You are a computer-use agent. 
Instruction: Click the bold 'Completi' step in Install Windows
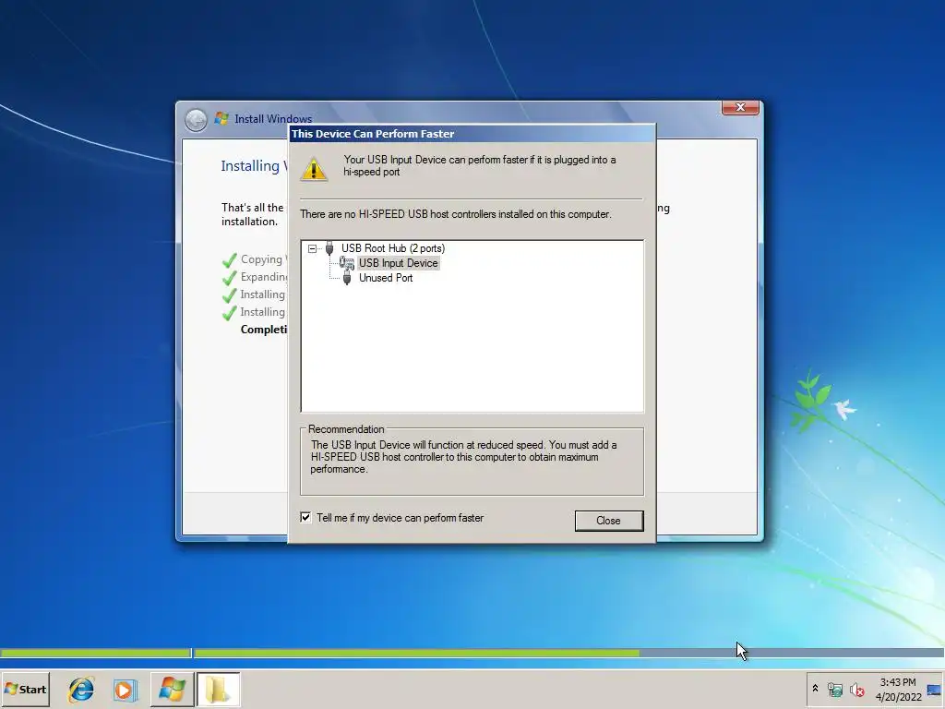click(x=263, y=330)
